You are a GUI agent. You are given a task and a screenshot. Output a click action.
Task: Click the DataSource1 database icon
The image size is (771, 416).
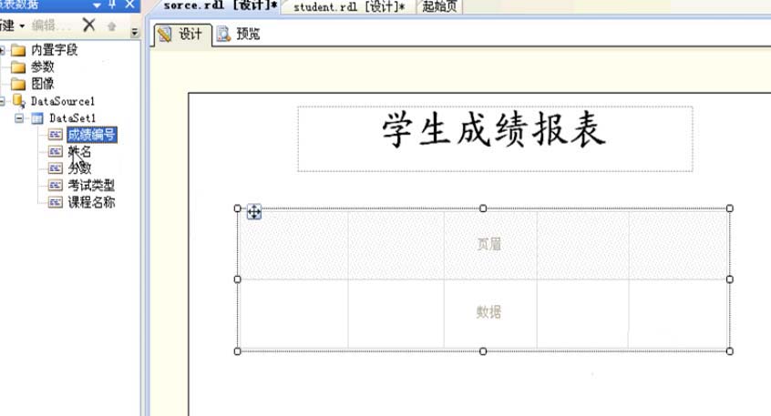tap(19, 101)
